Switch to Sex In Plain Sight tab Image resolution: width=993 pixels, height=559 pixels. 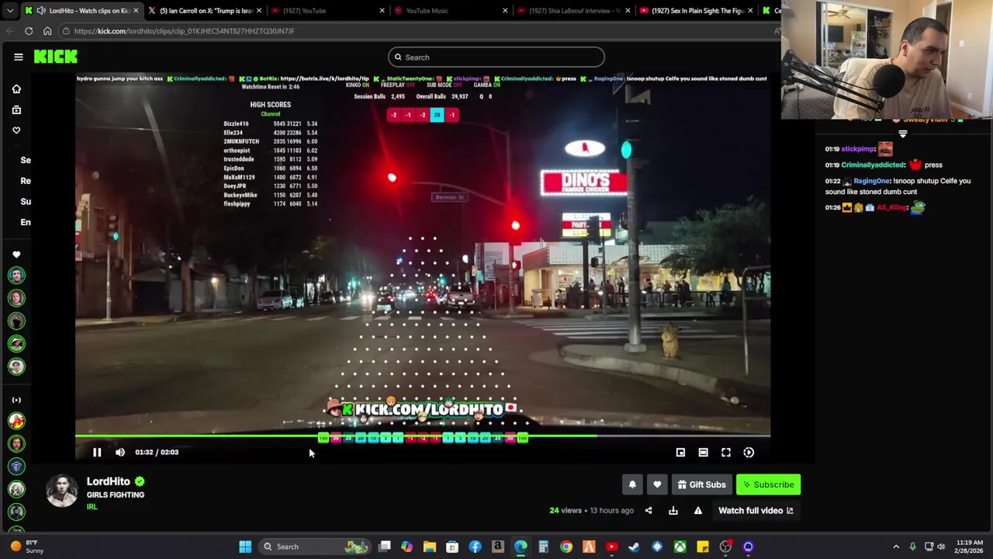[x=695, y=11]
